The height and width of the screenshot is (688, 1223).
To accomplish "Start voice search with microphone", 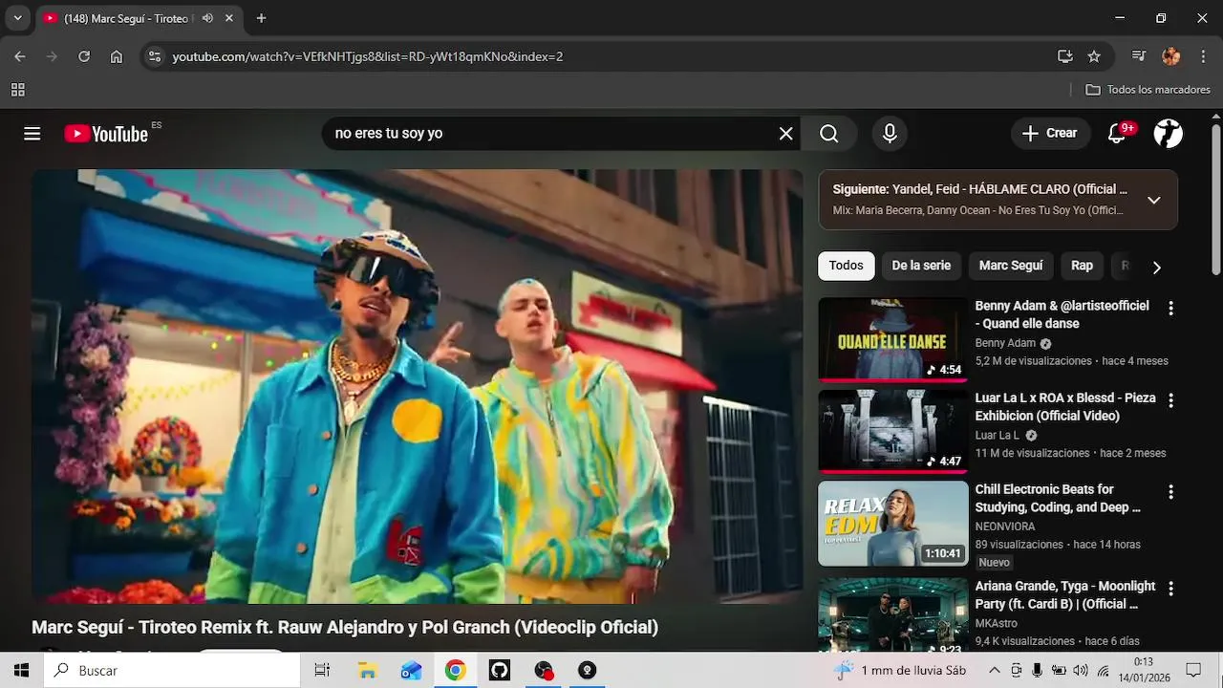I will coord(890,134).
